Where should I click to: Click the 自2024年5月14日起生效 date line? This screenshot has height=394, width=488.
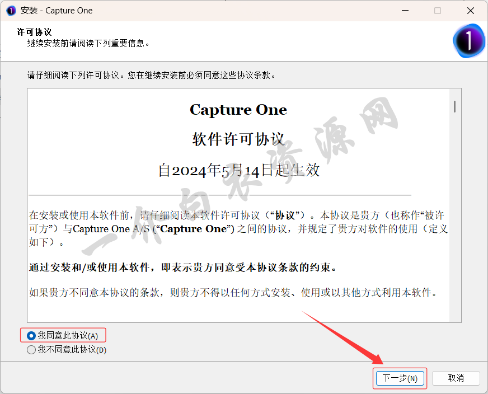click(239, 170)
